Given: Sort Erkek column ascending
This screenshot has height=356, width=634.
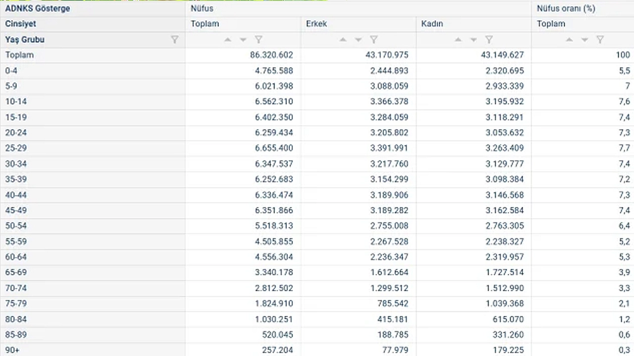Looking at the screenshot, I should coord(343,40).
